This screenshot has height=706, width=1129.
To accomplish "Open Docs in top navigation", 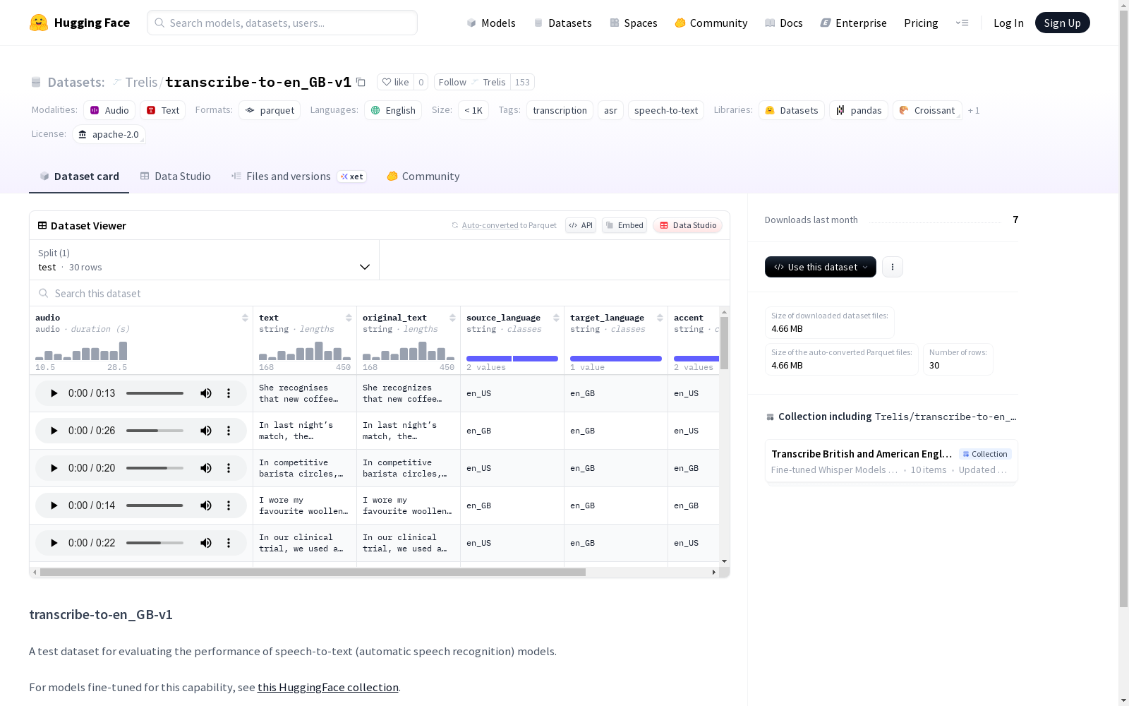I will pyautogui.click(x=784, y=23).
